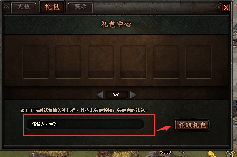Select the sixth empty gift pack slot
Image resolution: width=237 pixels, height=157 pixels.
click(199, 62)
